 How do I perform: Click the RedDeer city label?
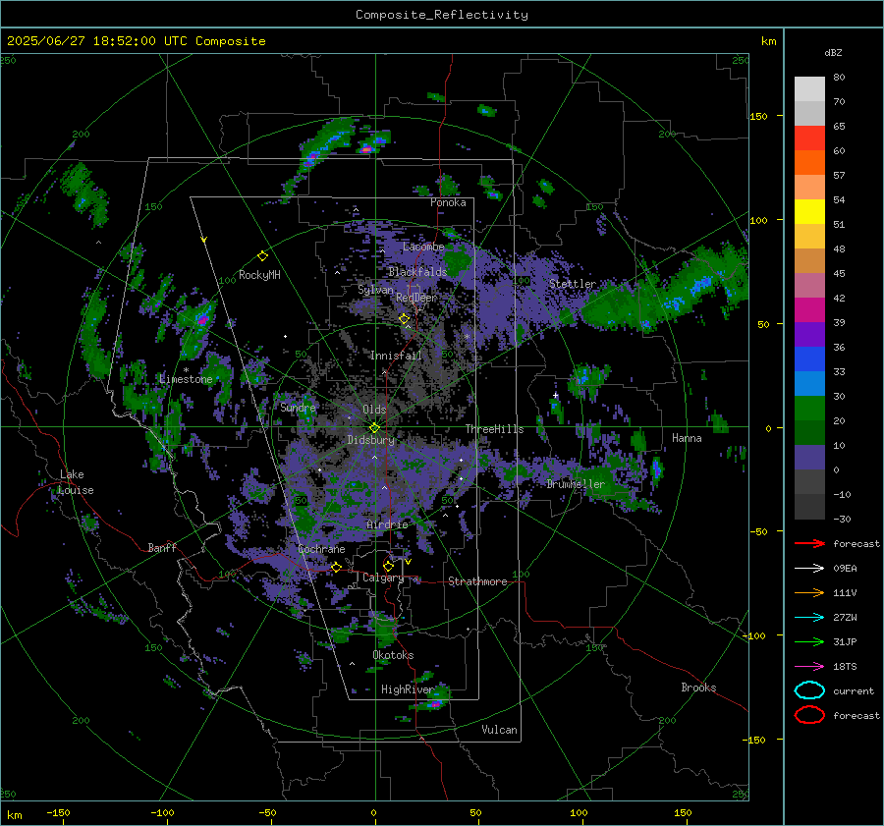coord(416,298)
